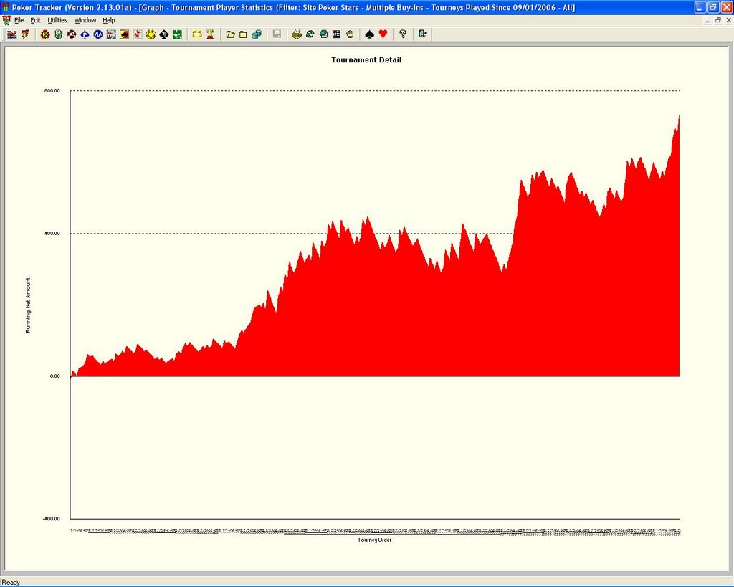Minimize the inner graph child window
This screenshot has width=734, height=587.
[707, 21]
